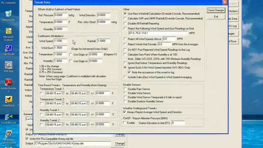This screenshot has height=148, width=263.
Task: Click Station Elevation in feet field
Action: tap(178, 123)
